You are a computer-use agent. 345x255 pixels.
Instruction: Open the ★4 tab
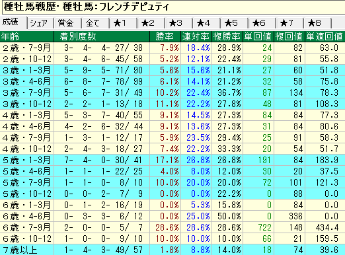point(206,23)
